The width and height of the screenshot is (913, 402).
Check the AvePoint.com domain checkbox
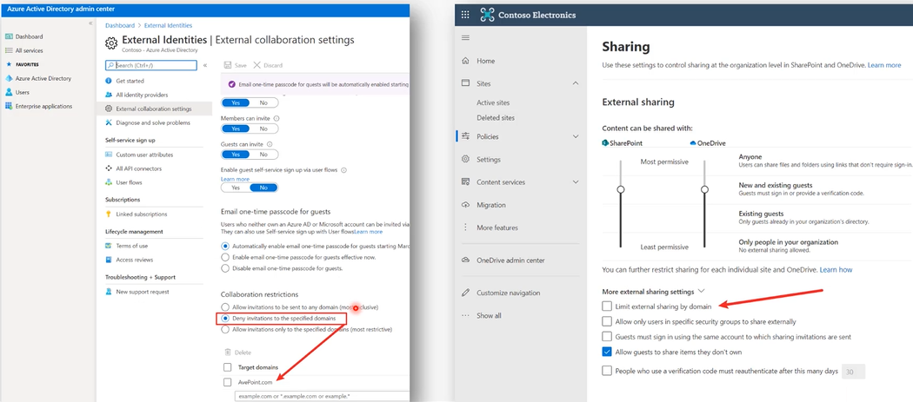[228, 382]
